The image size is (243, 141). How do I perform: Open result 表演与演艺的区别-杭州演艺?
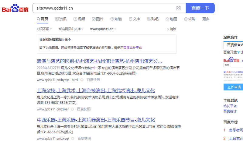click(x=99, y=61)
